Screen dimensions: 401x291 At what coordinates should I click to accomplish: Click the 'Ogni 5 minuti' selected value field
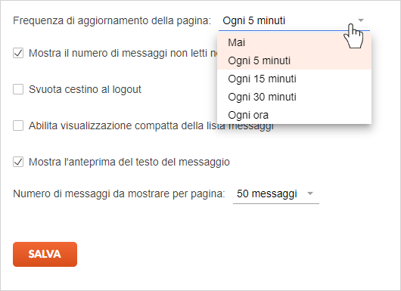[x=294, y=20]
